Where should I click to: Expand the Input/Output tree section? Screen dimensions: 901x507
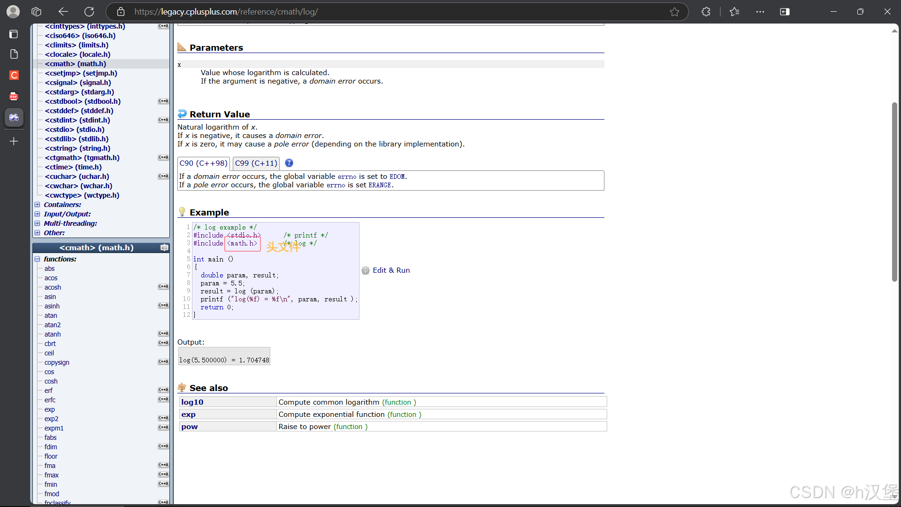point(37,214)
